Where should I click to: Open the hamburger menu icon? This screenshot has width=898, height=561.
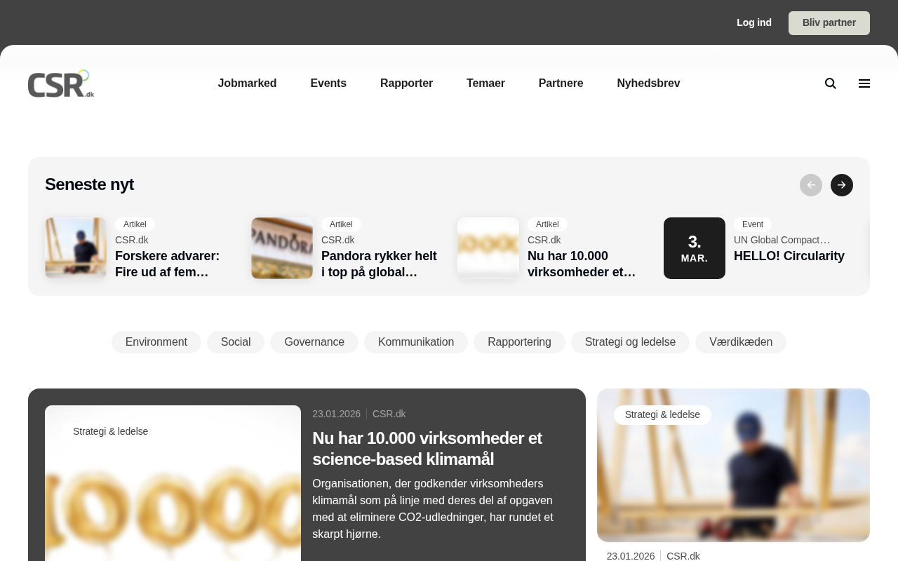(864, 83)
